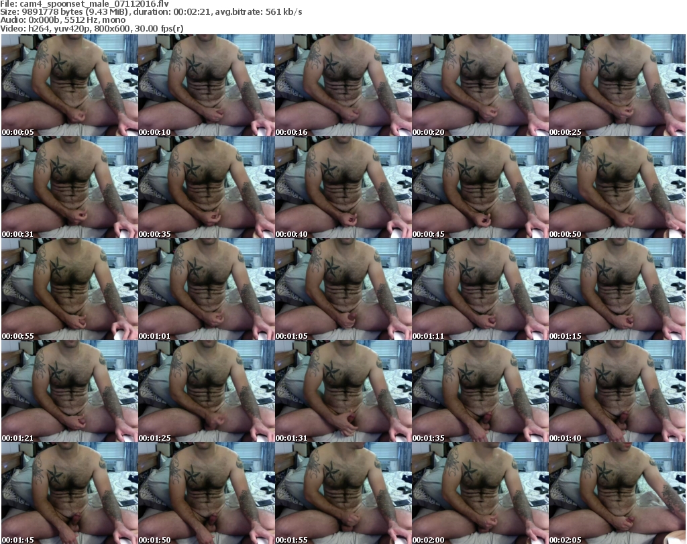The width and height of the screenshot is (687, 544).
Task: Pick the frame timestamped 00:01:35
Action: coord(480,392)
